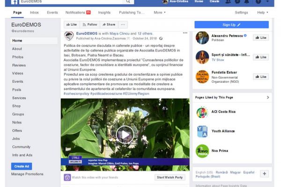The width and height of the screenshot is (281, 187).
Task: Open the Quick Help question icon
Action: 258,1
